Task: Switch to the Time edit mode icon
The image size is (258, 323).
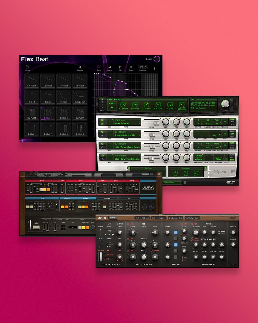Action: point(99,67)
